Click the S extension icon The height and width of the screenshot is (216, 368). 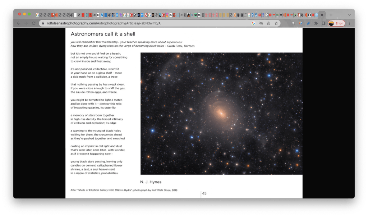point(293,23)
